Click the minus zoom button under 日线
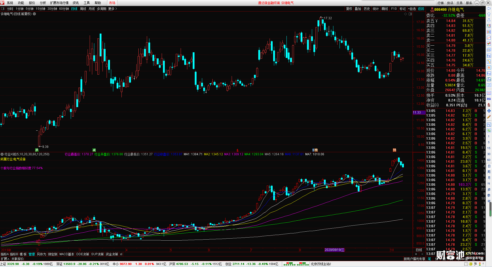The height and width of the screenshot is (267, 492). (422, 254)
